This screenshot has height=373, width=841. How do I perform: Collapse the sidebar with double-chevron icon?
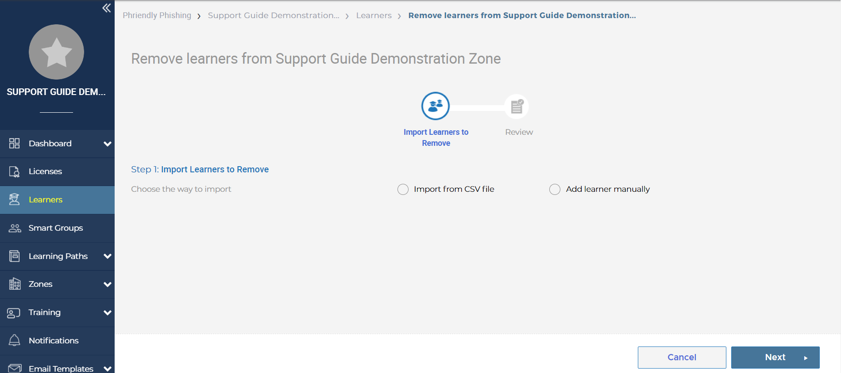[106, 8]
